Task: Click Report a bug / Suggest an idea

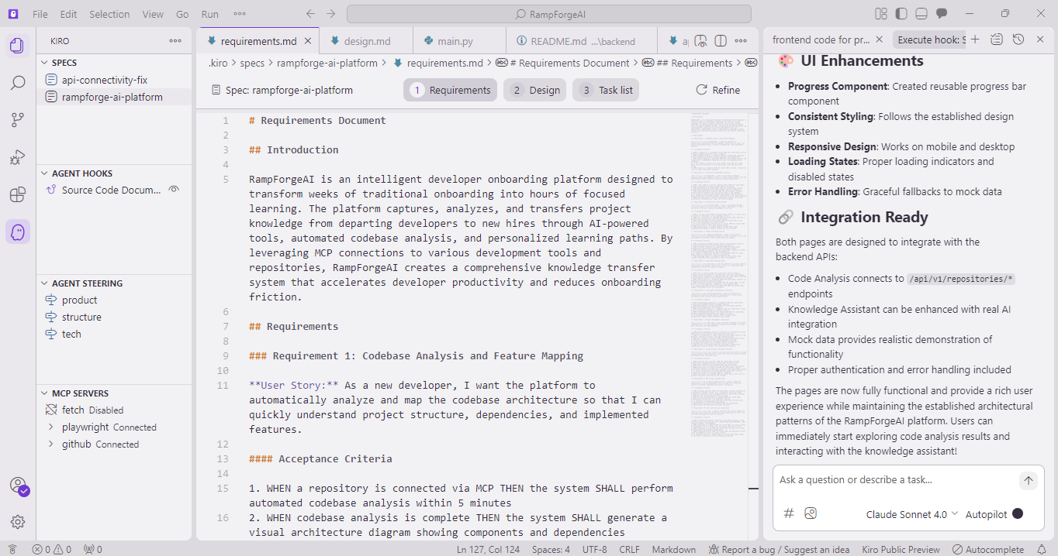Action: pyautogui.click(x=779, y=550)
